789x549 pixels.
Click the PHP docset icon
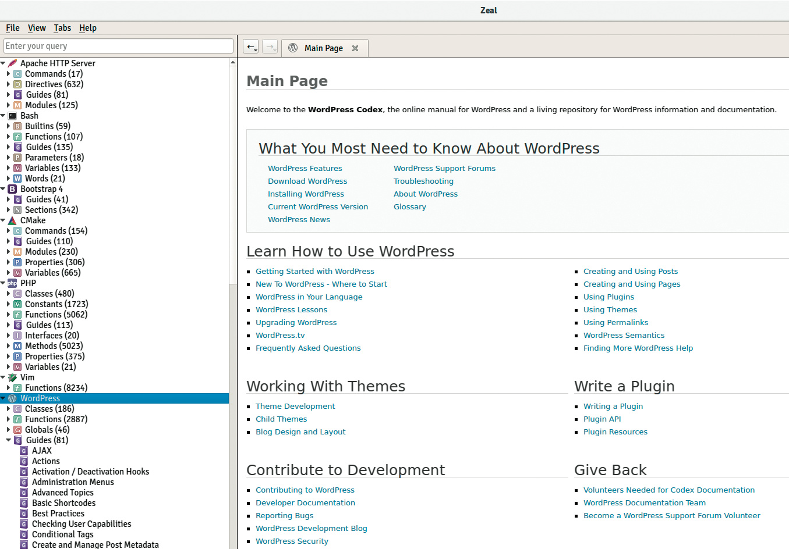(x=12, y=283)
